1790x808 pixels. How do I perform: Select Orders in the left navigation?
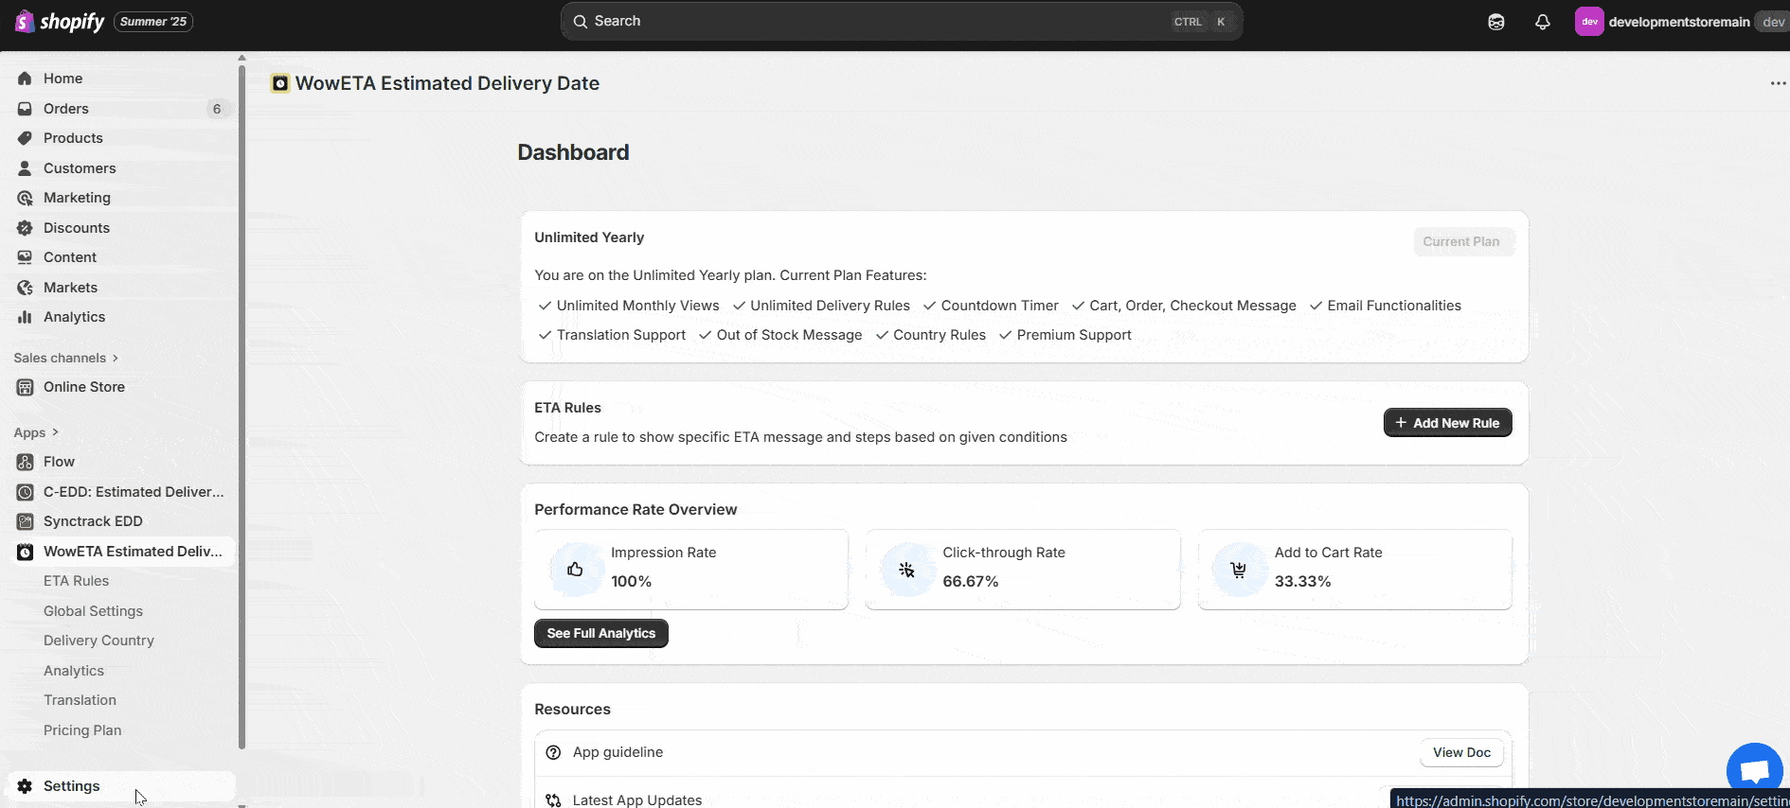66,109
